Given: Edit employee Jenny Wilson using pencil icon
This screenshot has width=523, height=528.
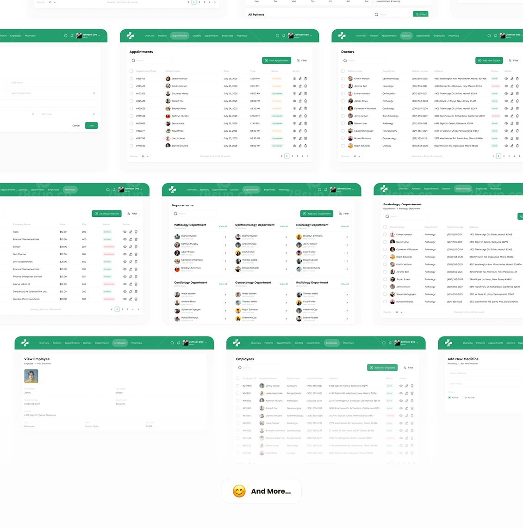Looking at the screenshot, I should (x=406, y=386).
